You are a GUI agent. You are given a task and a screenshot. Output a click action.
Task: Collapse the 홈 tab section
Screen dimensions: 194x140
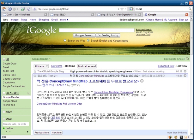coord(4,59)
